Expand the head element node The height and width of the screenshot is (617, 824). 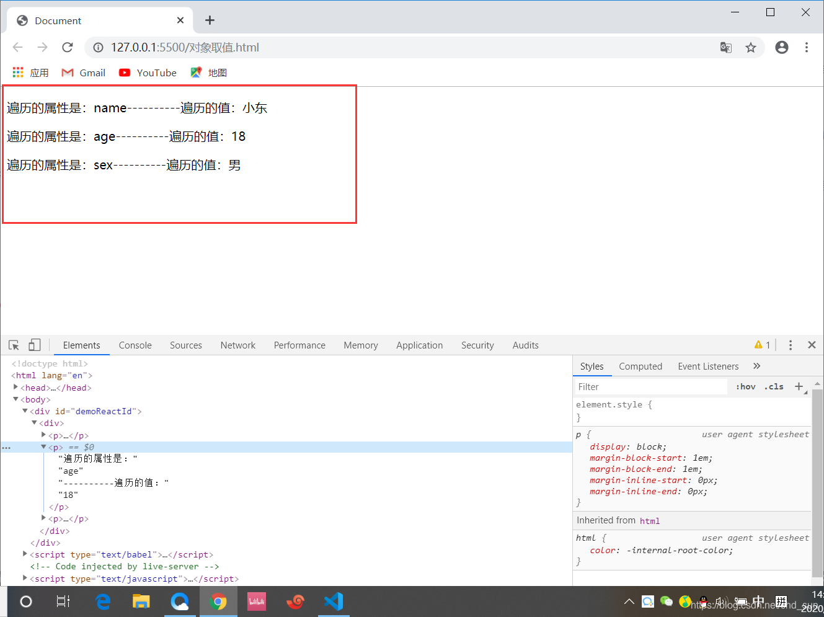[16, 387]
